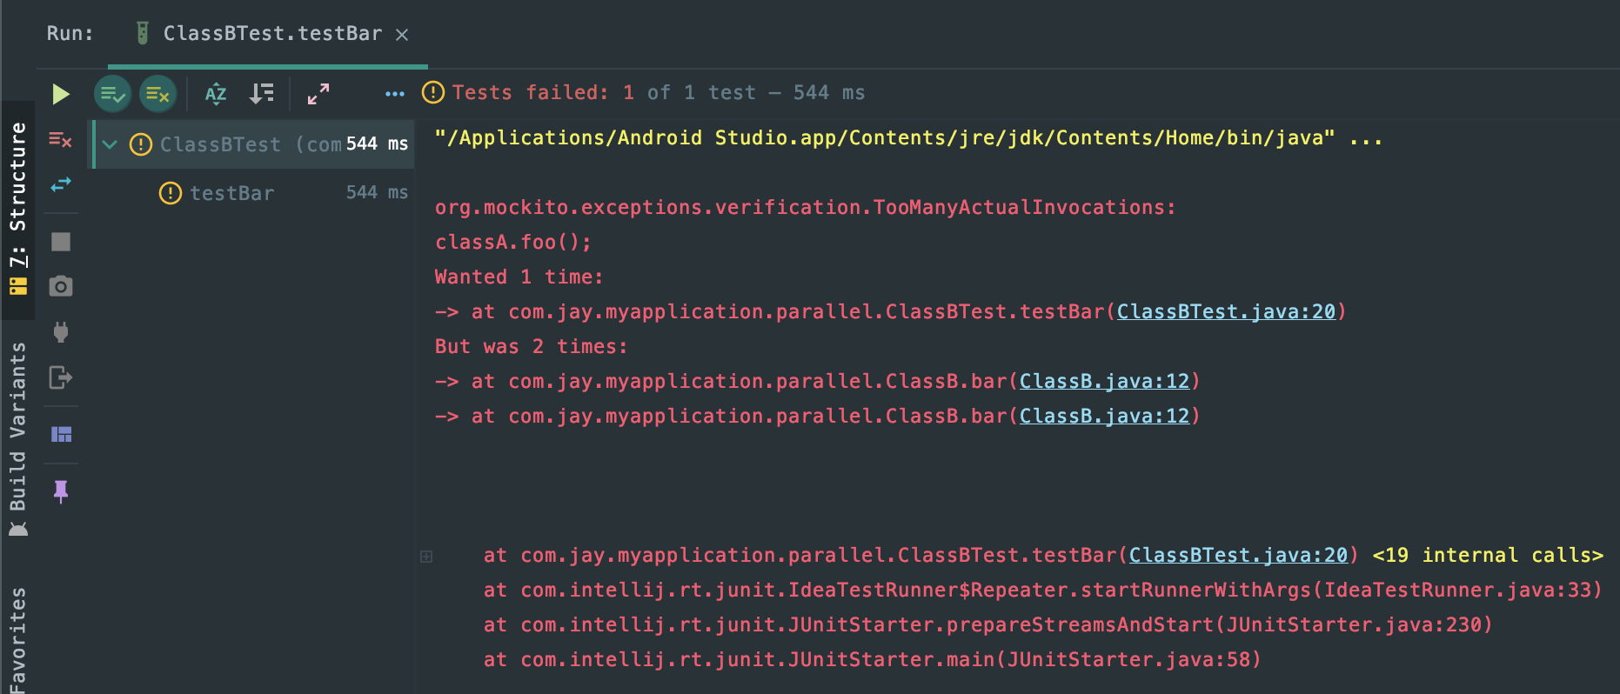
Task: Click the exit icon in left toolbar
Action: [60, 377]
